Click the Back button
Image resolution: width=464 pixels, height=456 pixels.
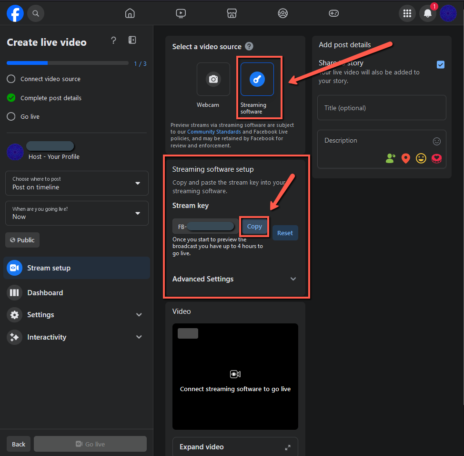point(19,444)
